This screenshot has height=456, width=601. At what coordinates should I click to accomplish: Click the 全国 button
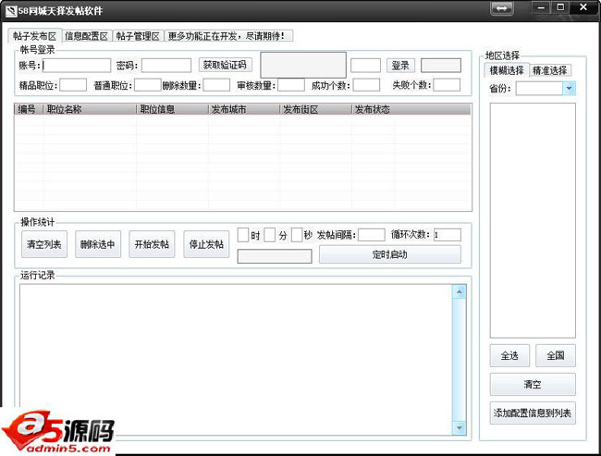coord(556,355)
